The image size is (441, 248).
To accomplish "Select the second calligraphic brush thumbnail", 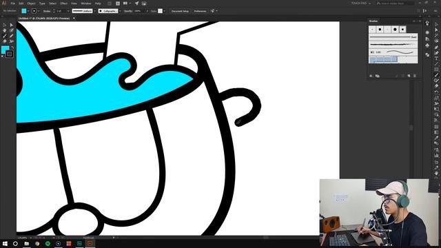I will click(380, 29).
